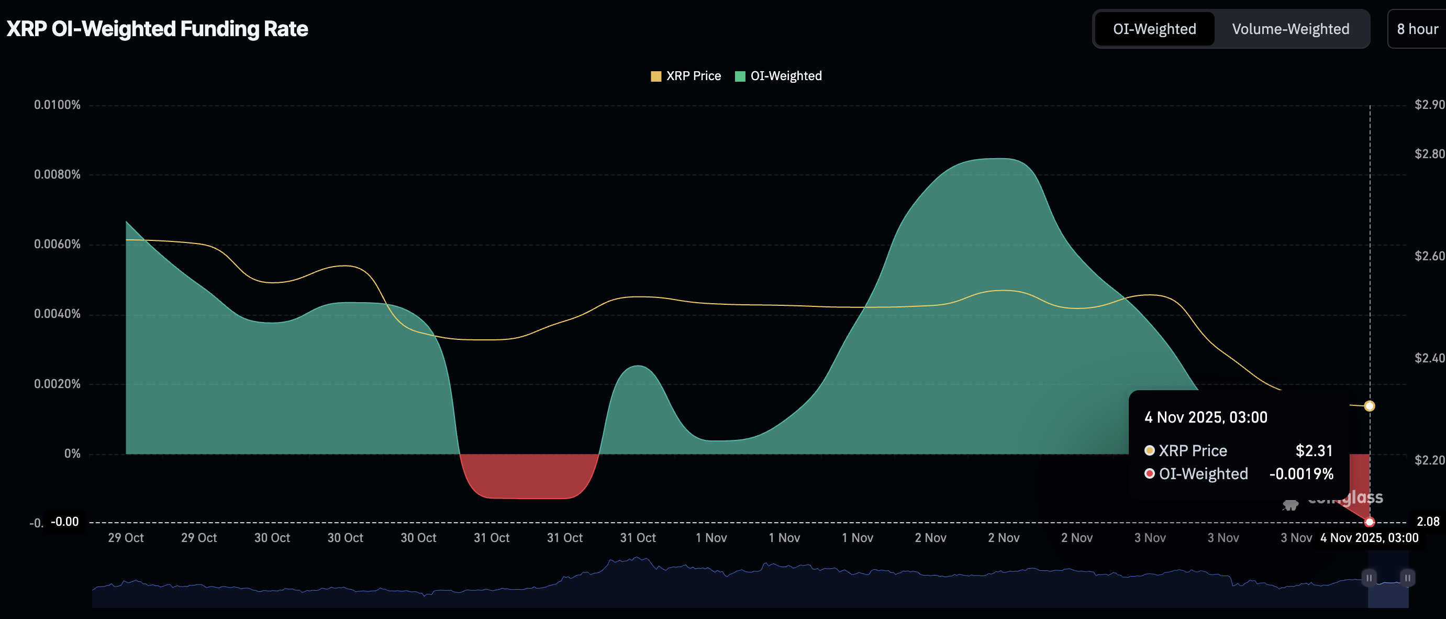Screen dimensions: 1446x619
Task: Click the 31 Oct date axis label
Action: 491,537
